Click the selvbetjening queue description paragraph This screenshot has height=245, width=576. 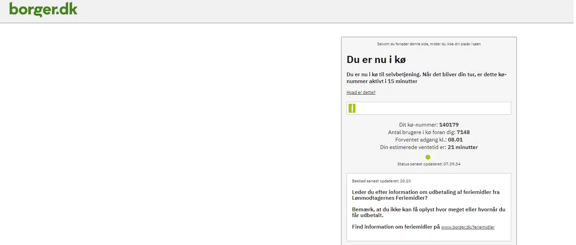pos(426,78)
